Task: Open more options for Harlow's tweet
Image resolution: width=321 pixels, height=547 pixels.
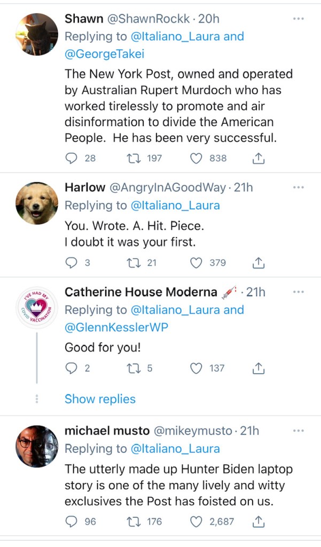Action: click(x=298, y=187)
